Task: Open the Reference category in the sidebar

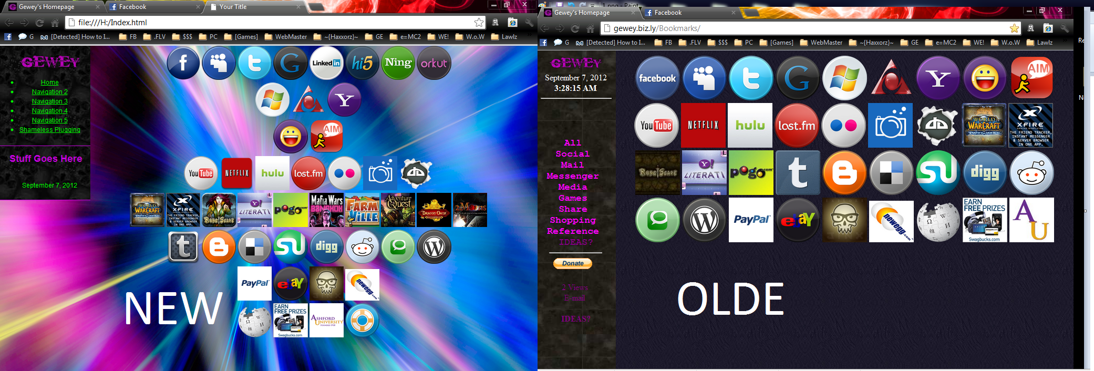Action: 573,231
